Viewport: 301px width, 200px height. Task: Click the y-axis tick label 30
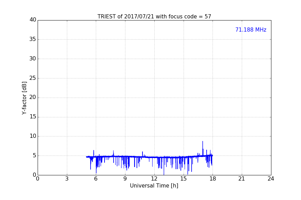tap(33, 59)
